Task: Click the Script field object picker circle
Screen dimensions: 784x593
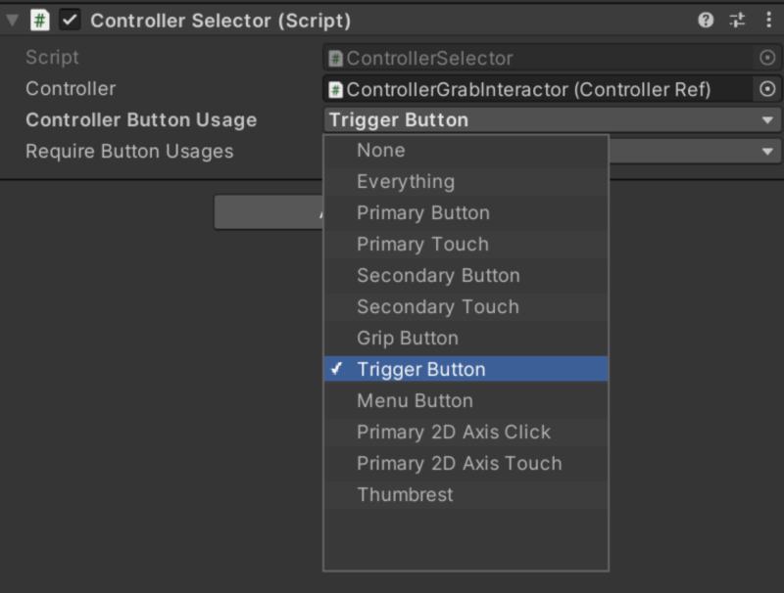Action: tap(767, 58)
